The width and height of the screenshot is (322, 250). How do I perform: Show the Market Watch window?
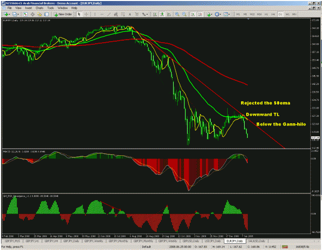(x=25, y=14)
